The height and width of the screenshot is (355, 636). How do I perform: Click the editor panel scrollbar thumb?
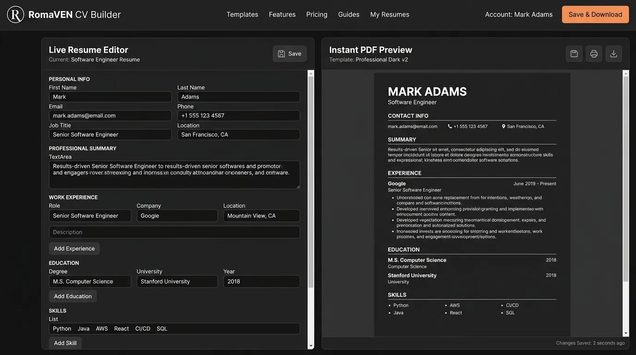[311, 182]
